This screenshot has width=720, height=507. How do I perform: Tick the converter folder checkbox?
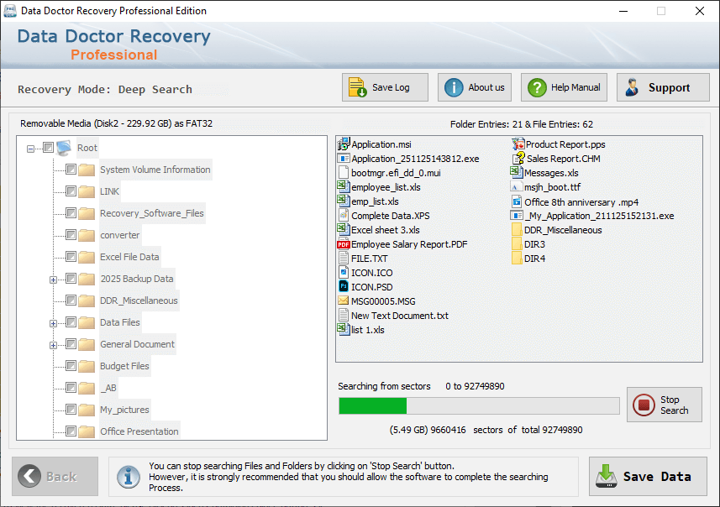[x=71, y=235]
